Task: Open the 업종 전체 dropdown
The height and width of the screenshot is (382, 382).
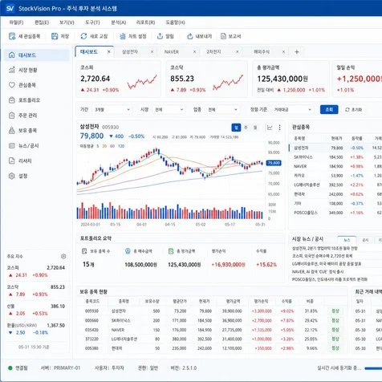Action: click(222, 109)
